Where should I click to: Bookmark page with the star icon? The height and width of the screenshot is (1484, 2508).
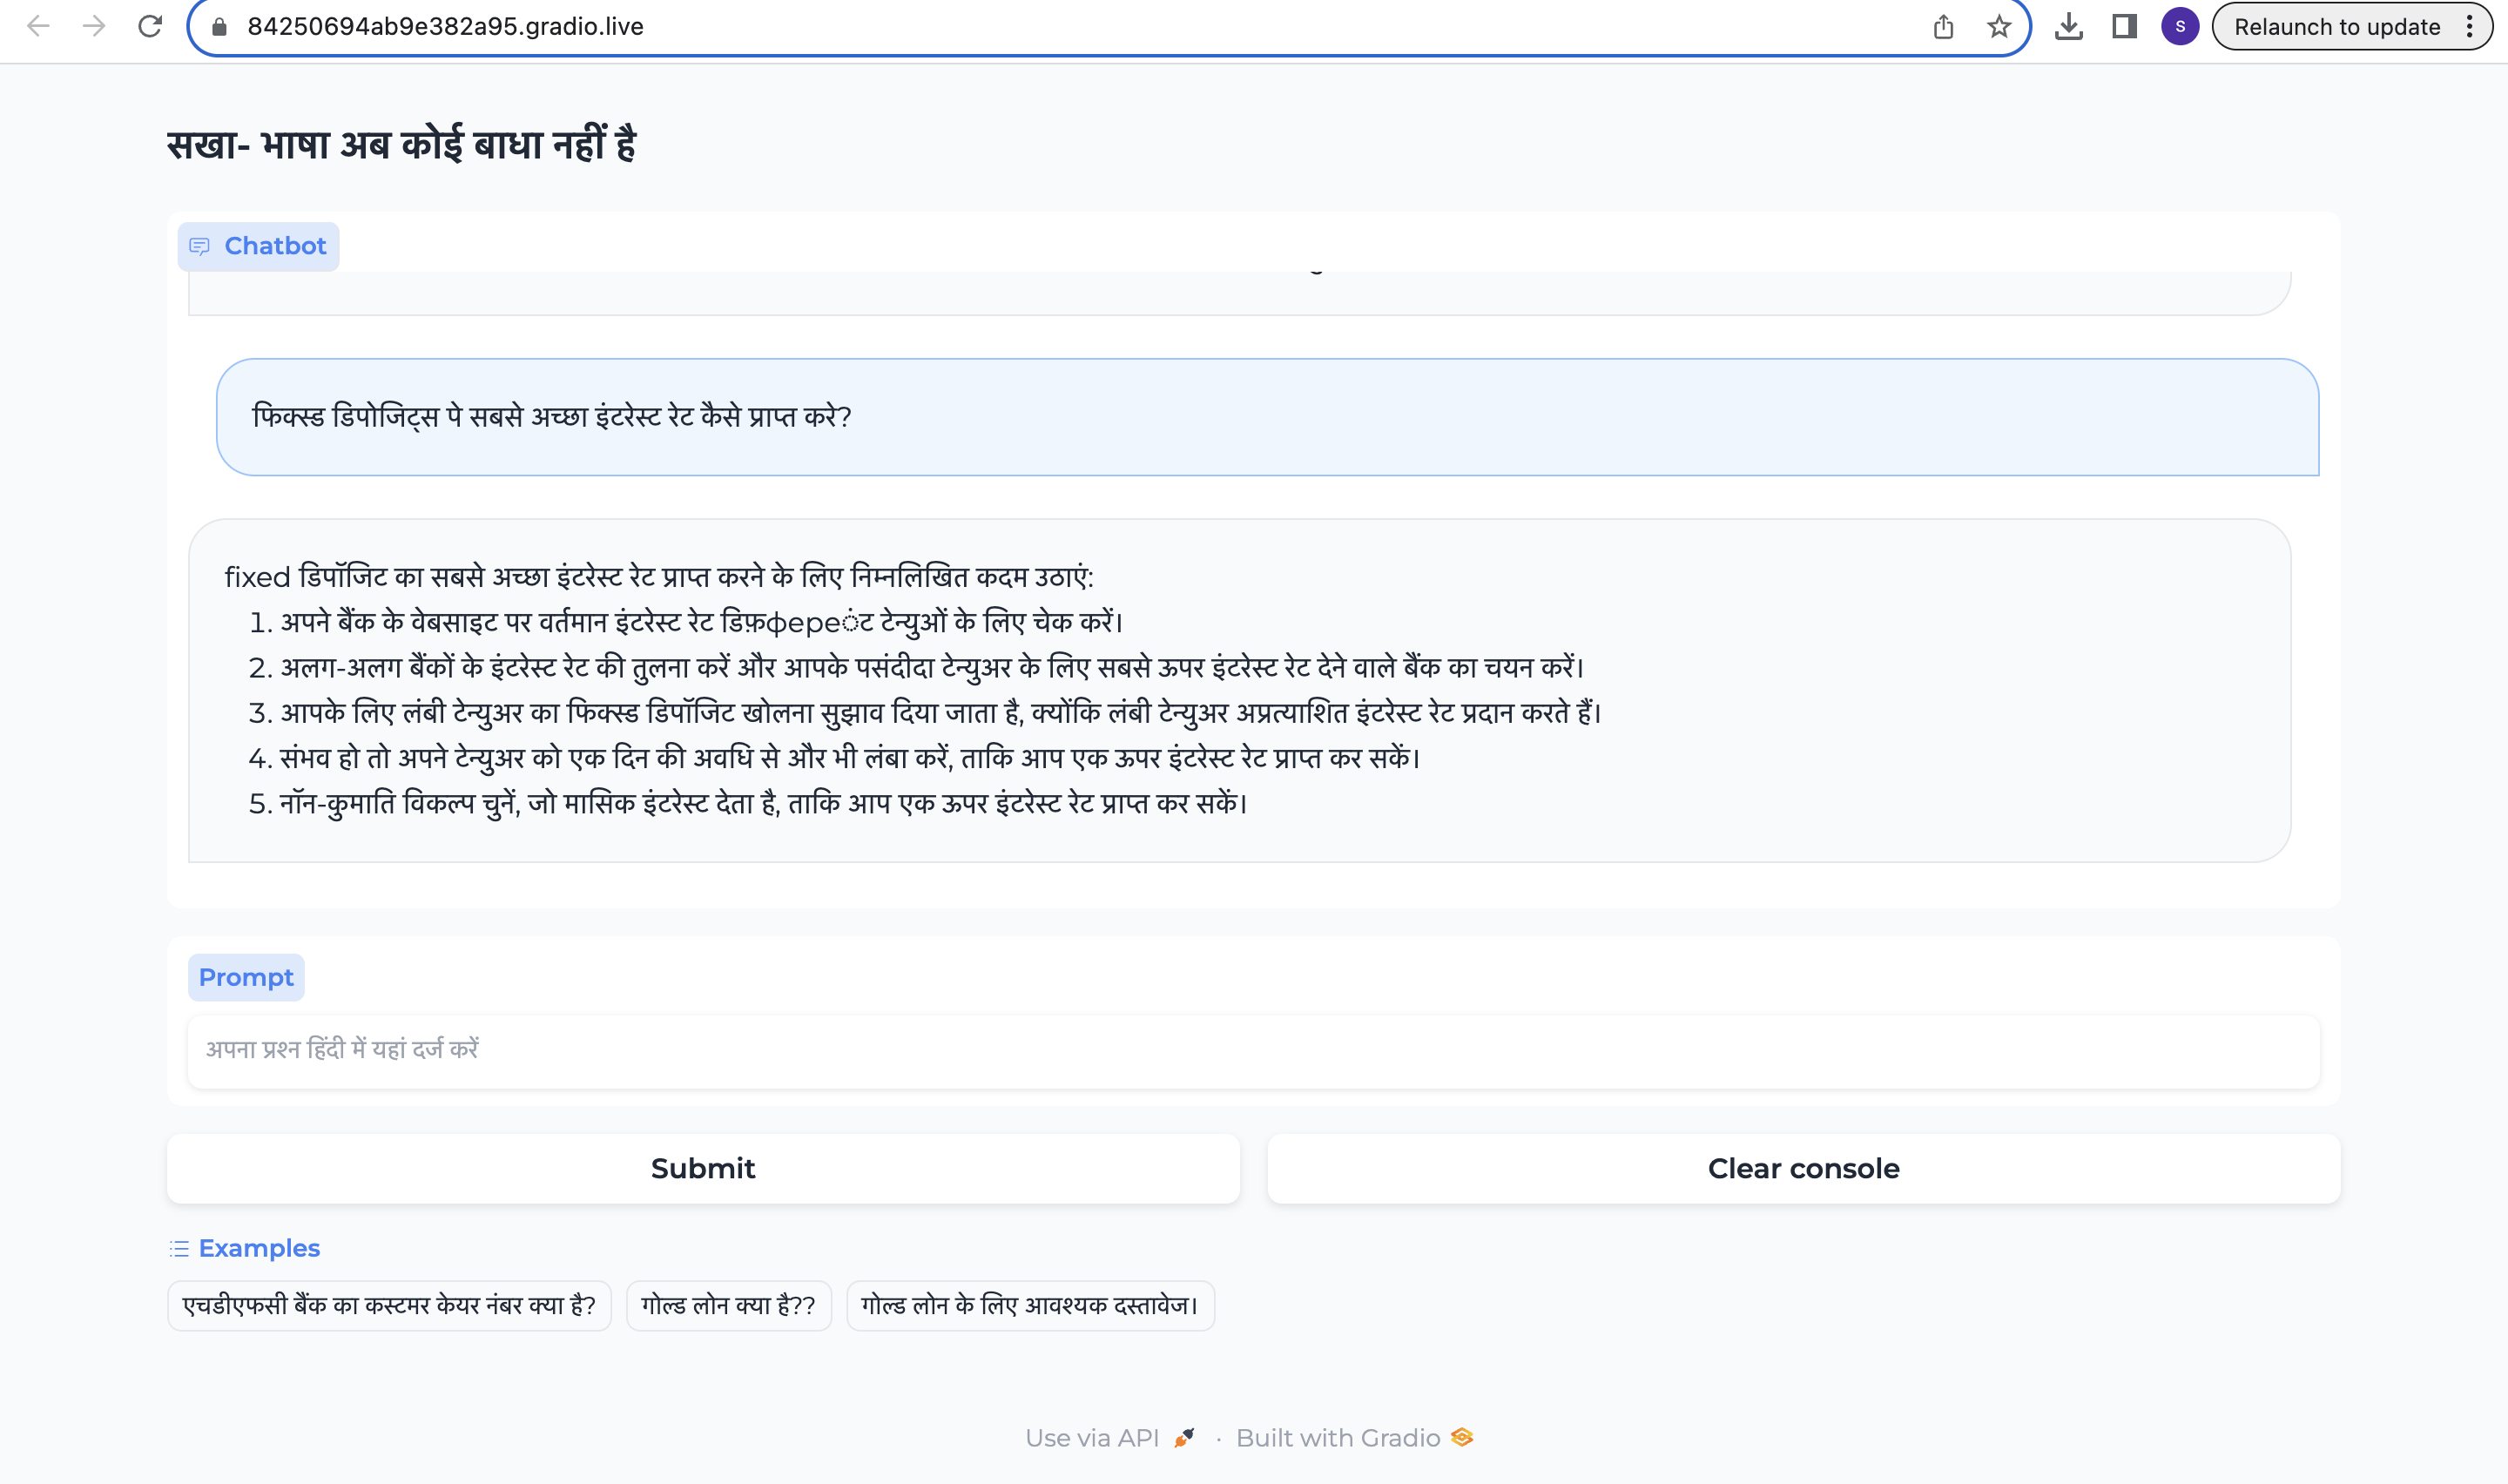(x=1999, y=26)
